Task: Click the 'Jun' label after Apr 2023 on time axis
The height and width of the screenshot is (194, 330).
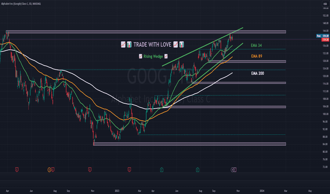Action: tap(177, 191)
